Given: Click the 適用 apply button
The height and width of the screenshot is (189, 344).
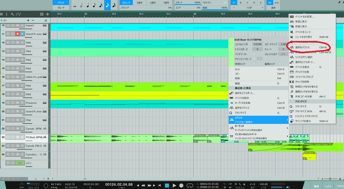Looking at the screenshot, I should pos(273,8).
